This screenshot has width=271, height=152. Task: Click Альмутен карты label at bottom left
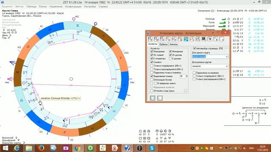(x=11, y=143)
